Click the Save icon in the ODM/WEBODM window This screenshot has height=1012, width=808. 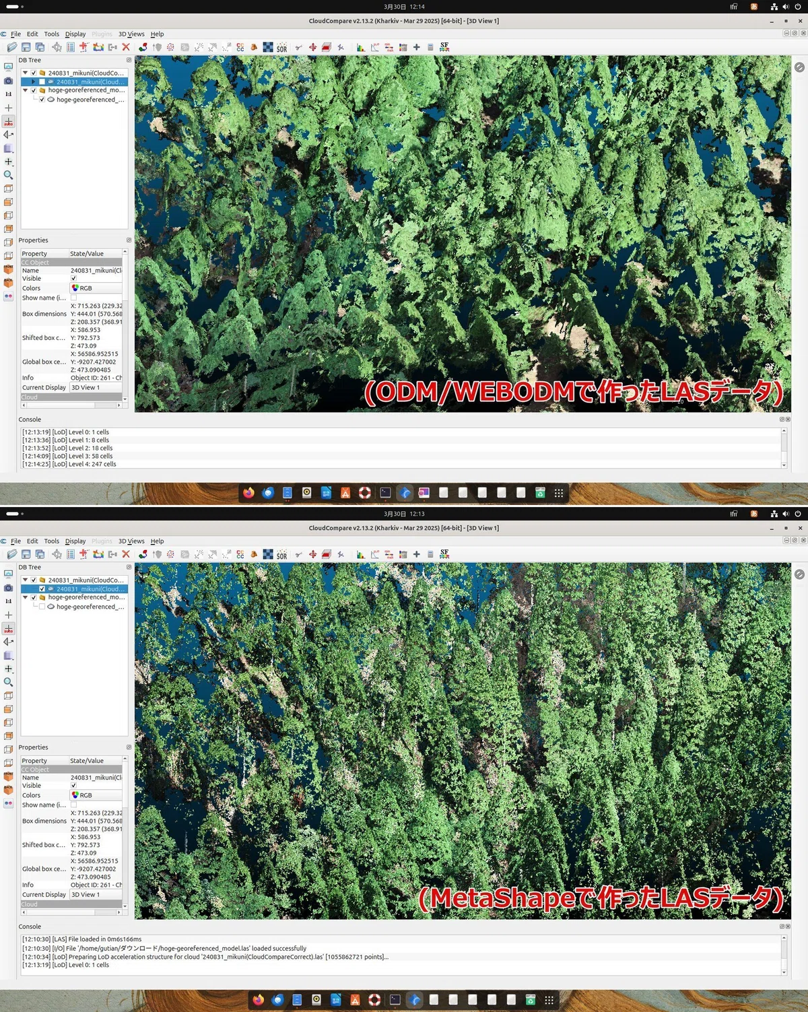point(26,47)
